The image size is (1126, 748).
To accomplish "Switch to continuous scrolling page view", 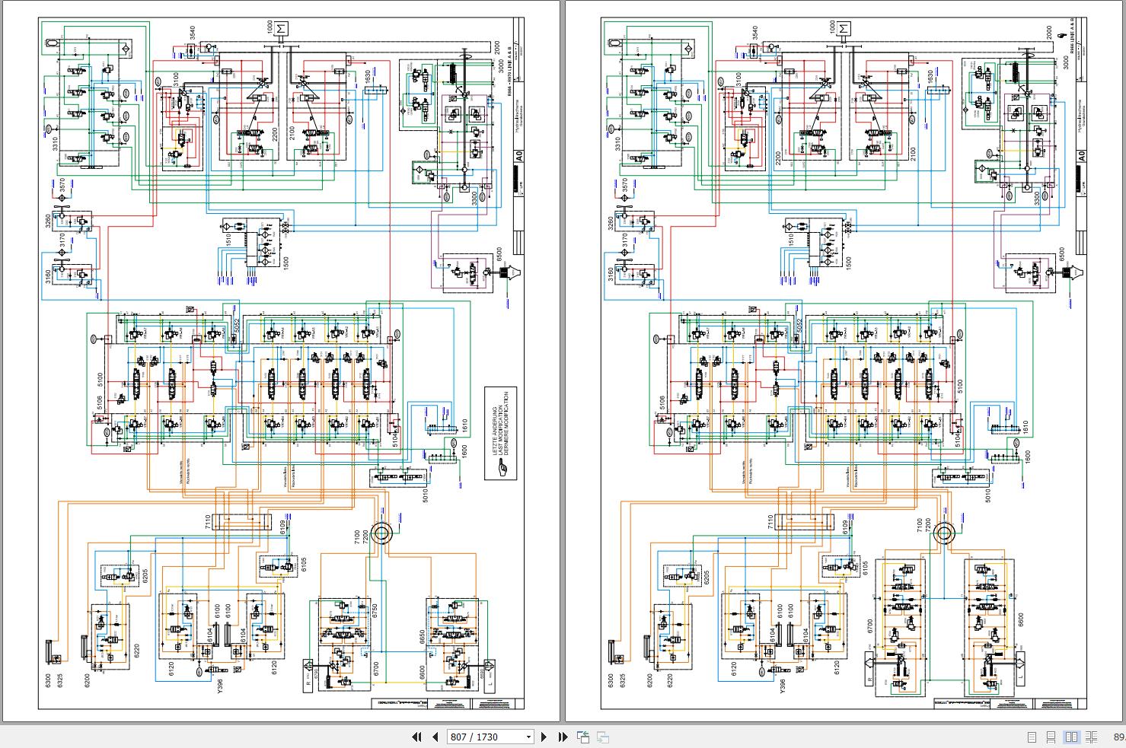I will pos(1051,737).
